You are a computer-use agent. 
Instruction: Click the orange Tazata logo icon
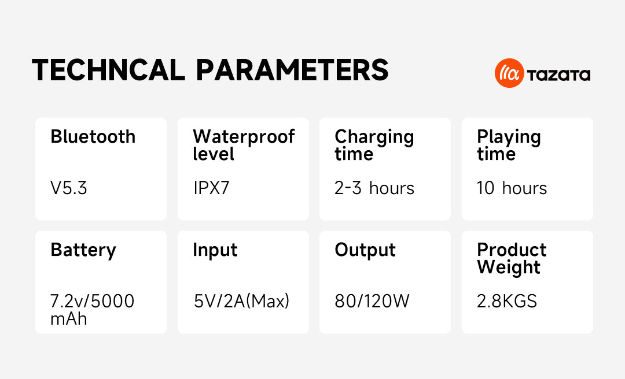point(509,74)
